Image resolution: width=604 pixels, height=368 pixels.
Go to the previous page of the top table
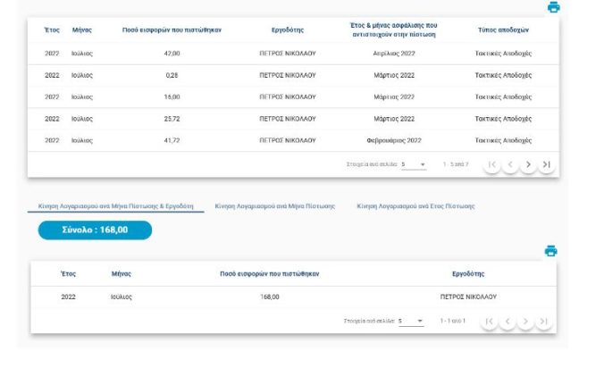pos(509,164)
